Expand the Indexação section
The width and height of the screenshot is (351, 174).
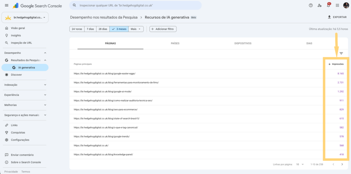25,85
